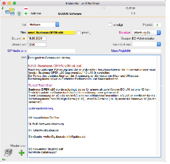Click the Mand/ProjektNr input field

(x=146, y=51)
